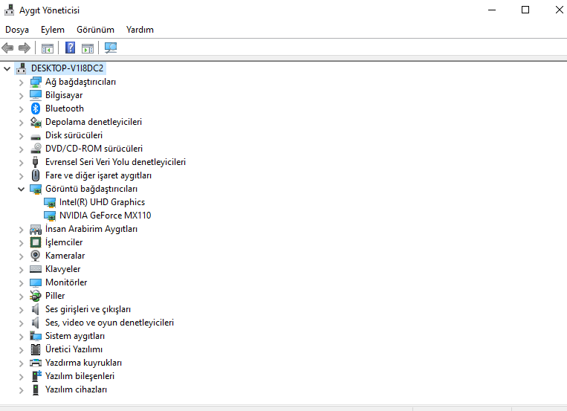Expand the Disk sürücüleri category arrow
Image resolution: width=567 pixels, height=411 pixels.
coord(22,137)
